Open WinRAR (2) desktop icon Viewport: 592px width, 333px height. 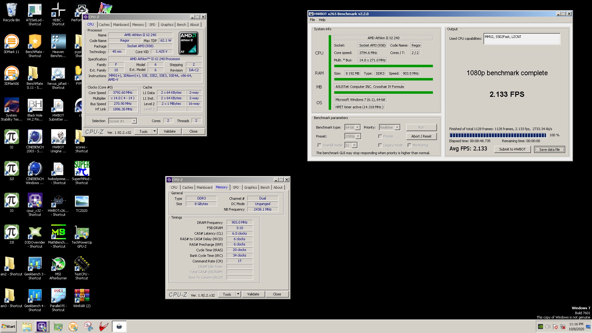pos(82,298)
